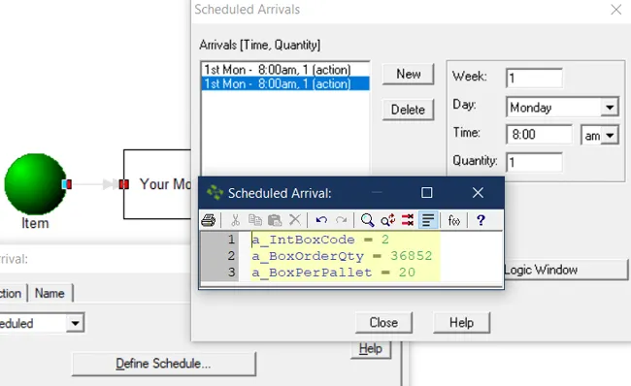Click the Cut scissors icon
The width and height of the screenshot is (631, 386).
point(236,220)
